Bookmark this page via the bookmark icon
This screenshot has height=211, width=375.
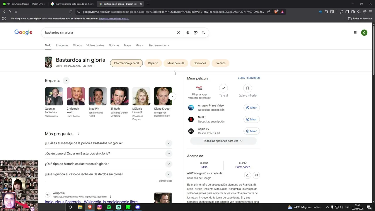(x=71, y=12)
